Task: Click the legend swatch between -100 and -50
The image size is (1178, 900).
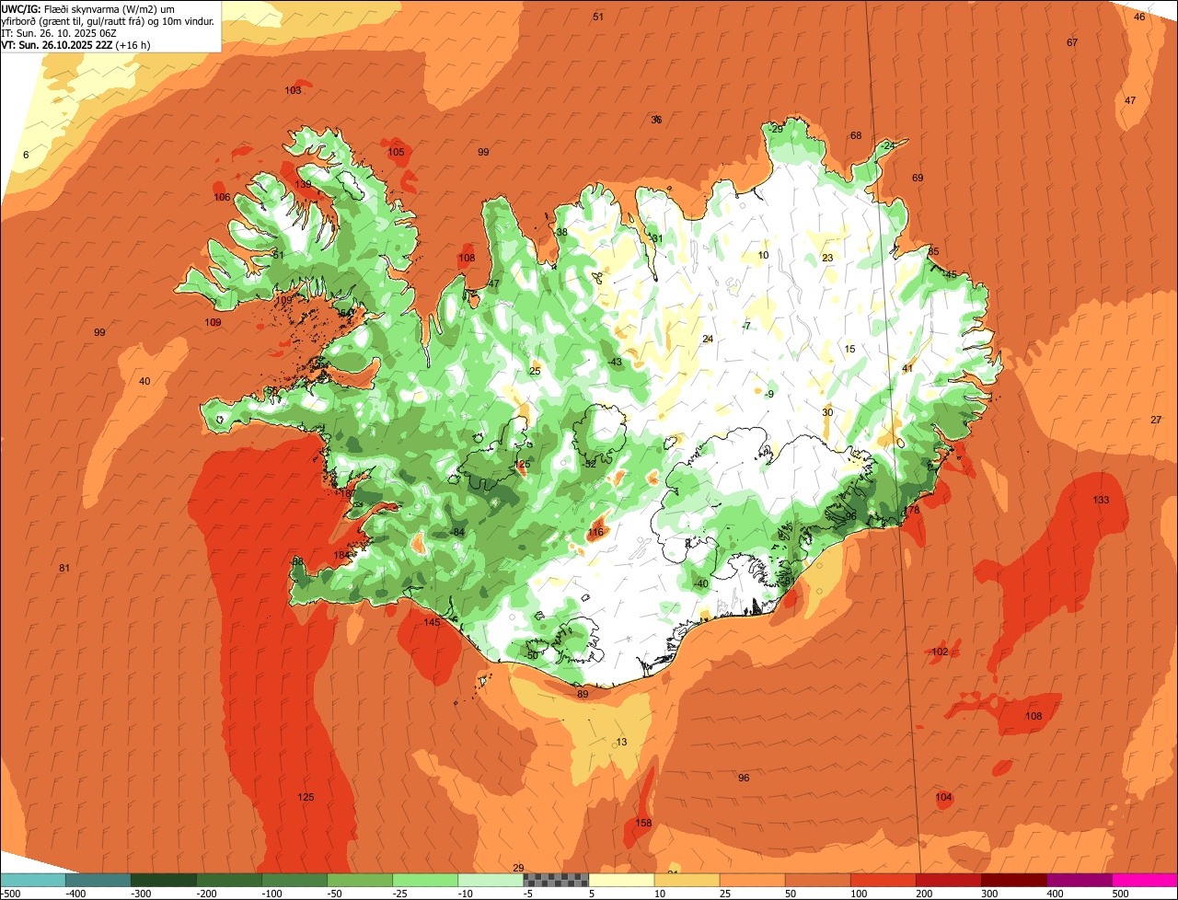Action: coord(294,880)
